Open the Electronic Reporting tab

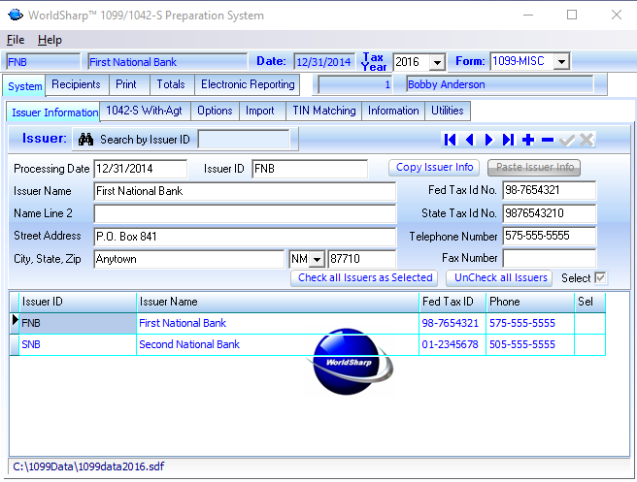(248, 84)
